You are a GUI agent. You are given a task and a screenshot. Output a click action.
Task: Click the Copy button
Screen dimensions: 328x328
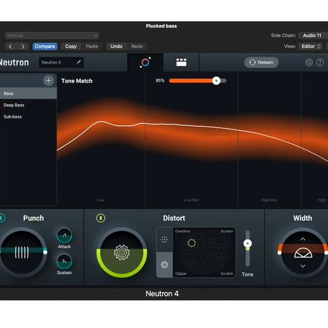[71, 46]
